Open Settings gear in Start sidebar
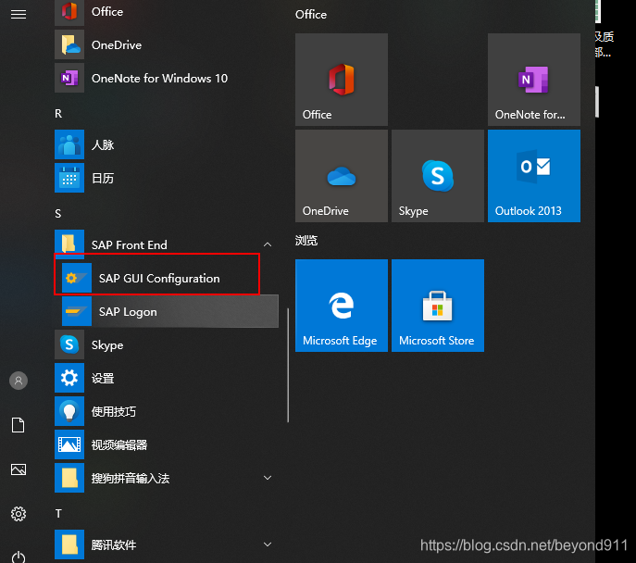636x563 pixels. point(19,514)
